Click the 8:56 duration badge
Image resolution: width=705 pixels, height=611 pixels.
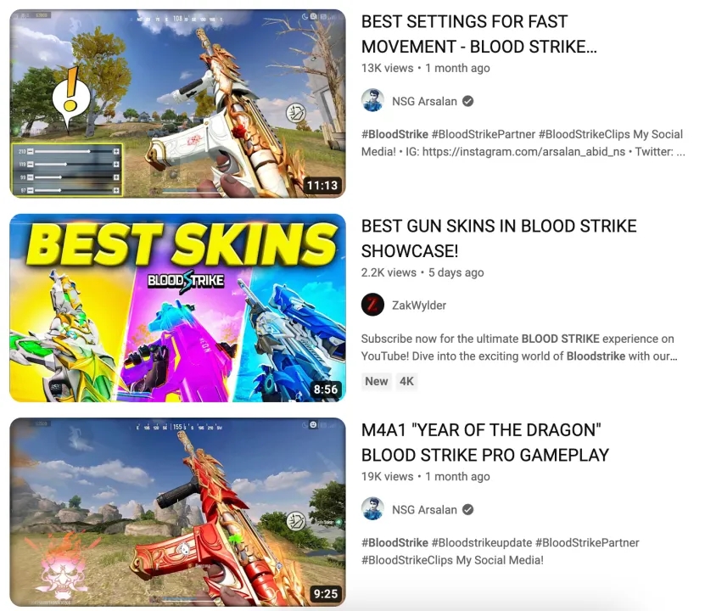tap(326, 389)
